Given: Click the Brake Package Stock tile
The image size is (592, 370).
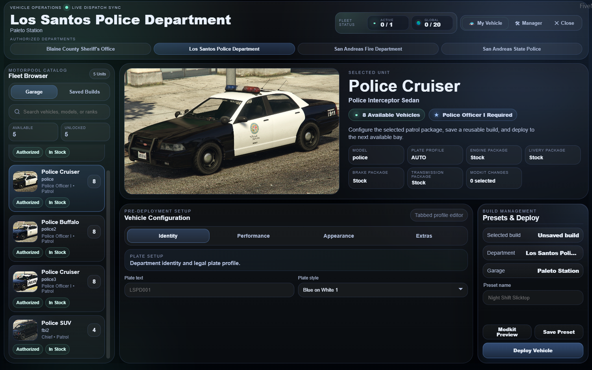Looking at the screenshot, I should (x=376, y=178).
